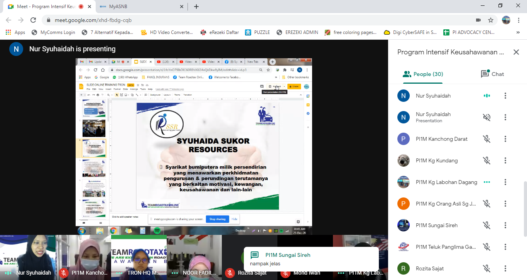Click browser Back arrow
This screenshot has width=527, height=280.
pos(8,20)
